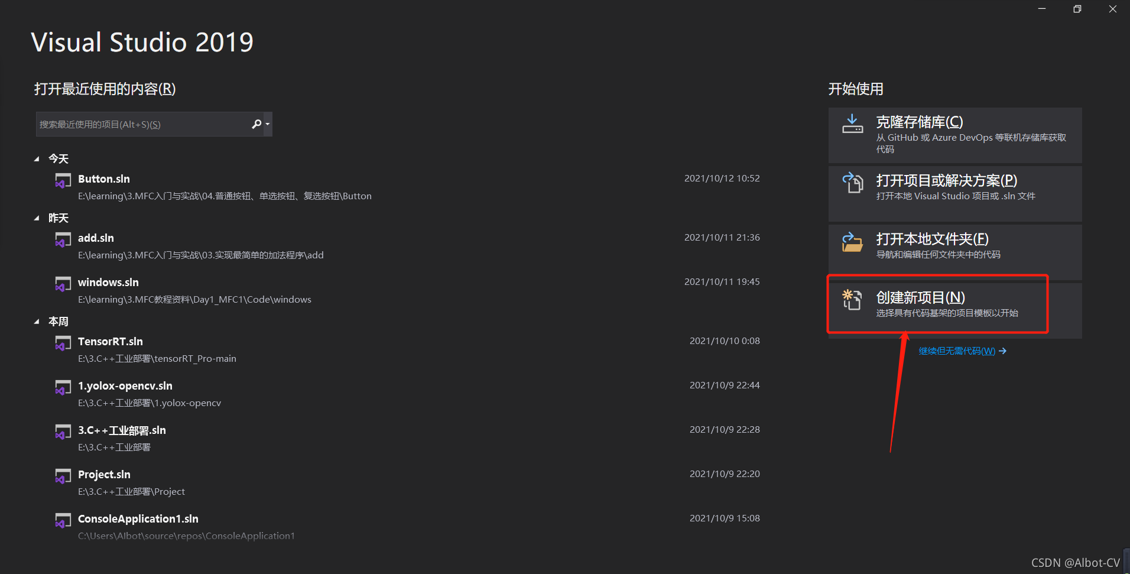Screen dimensions: 1130x574
Task: Click the path E:\3.C++工业部署\Project
Action: coord(131,492)
